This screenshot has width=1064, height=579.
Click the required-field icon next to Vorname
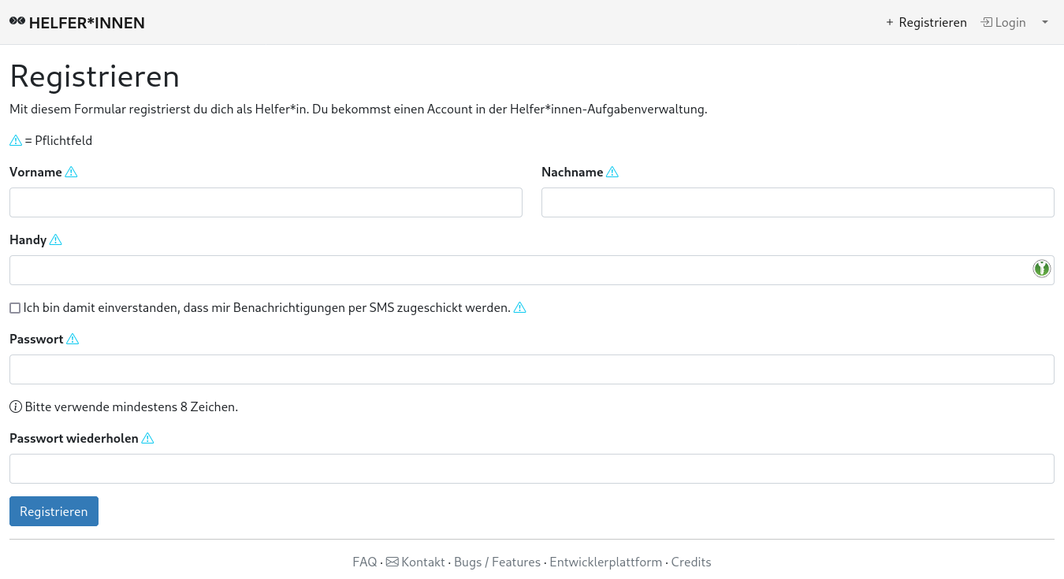(71, 173)
